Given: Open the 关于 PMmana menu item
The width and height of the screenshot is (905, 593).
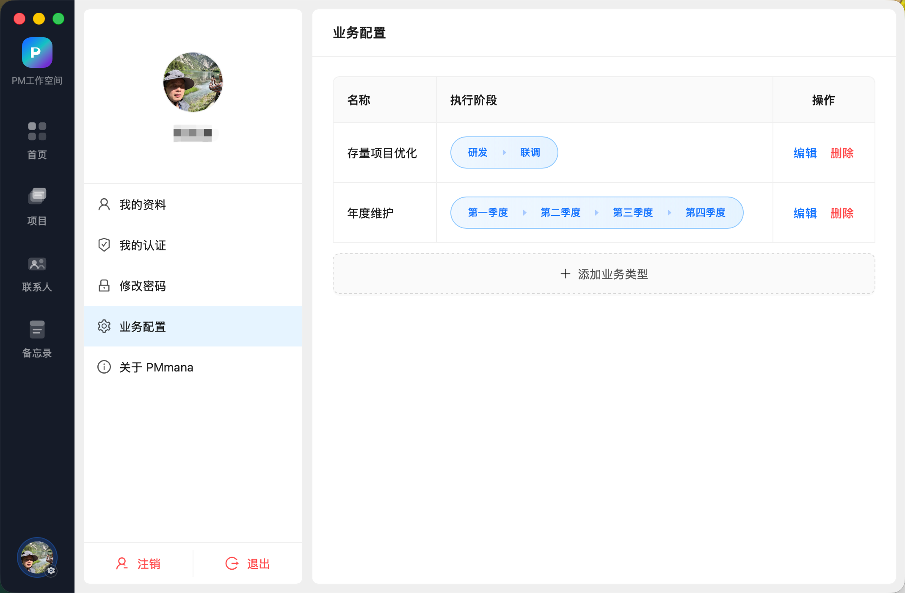Looking at the screenshot, I should pyautogui.click(x=193, y=367).
